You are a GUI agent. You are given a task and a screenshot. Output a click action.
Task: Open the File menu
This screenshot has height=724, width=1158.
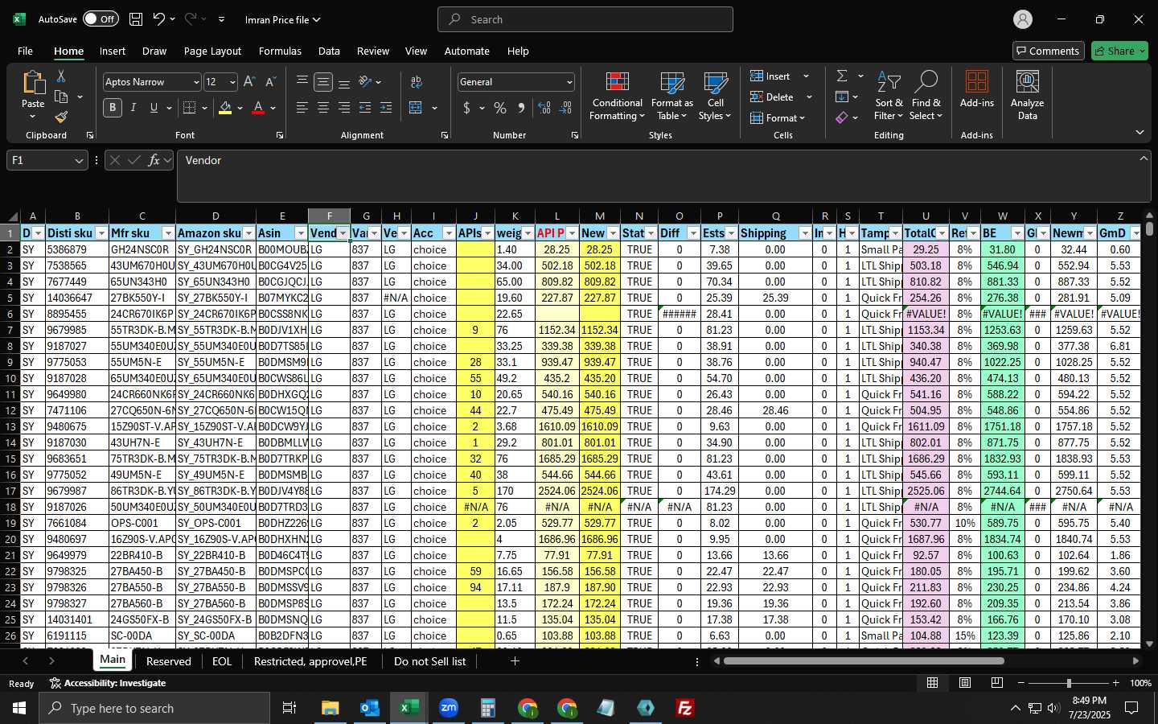(25, 51)
